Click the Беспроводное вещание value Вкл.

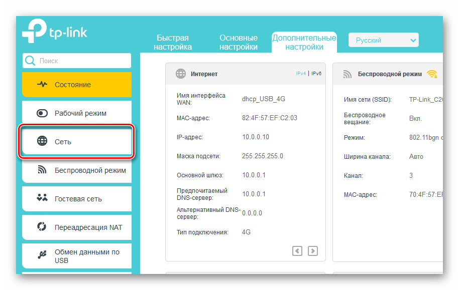(x=415, y=119)
